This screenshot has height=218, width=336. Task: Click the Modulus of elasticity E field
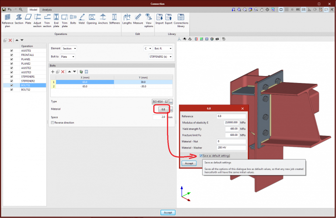coord(231,122)
